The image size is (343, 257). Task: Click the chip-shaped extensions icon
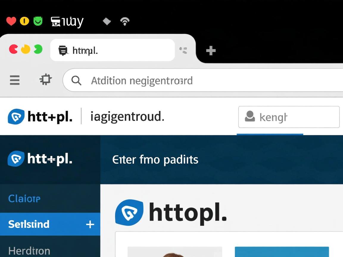coord(46,79)
